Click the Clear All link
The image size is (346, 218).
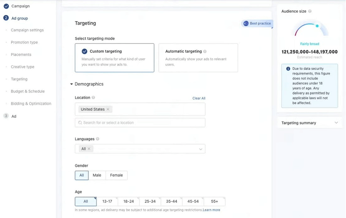tap(199, 98)
